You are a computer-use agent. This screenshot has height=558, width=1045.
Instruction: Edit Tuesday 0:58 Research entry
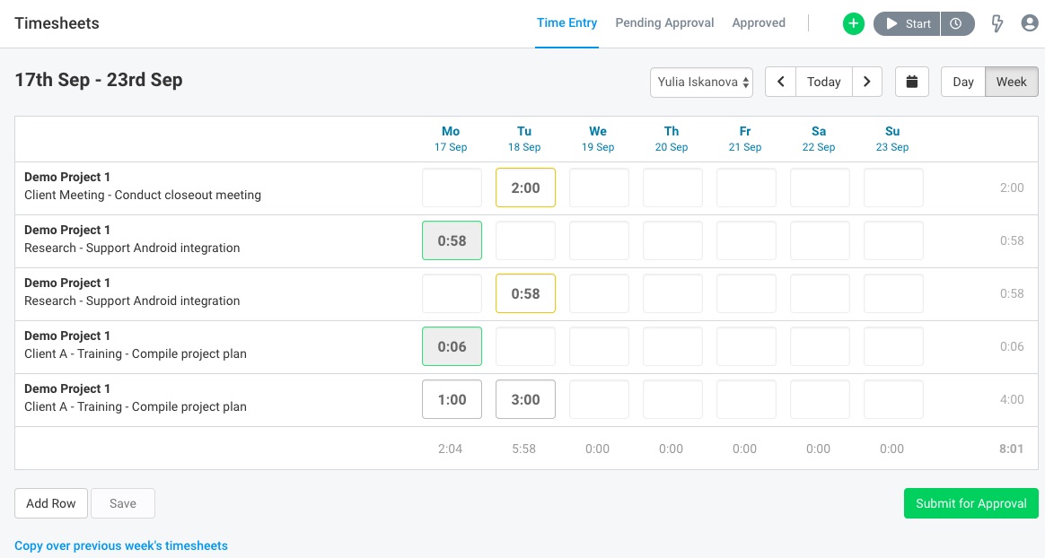coord(525,293)
